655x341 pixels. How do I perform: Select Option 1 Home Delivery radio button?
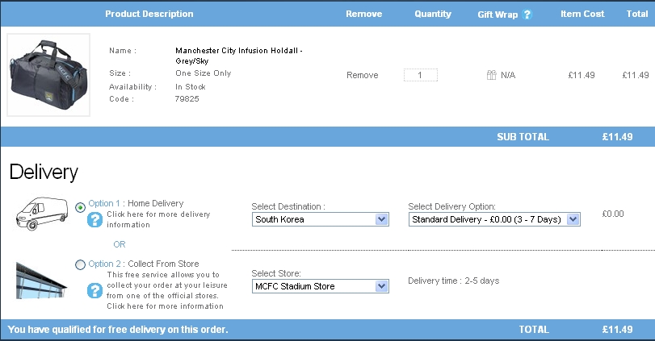point(80,207)
